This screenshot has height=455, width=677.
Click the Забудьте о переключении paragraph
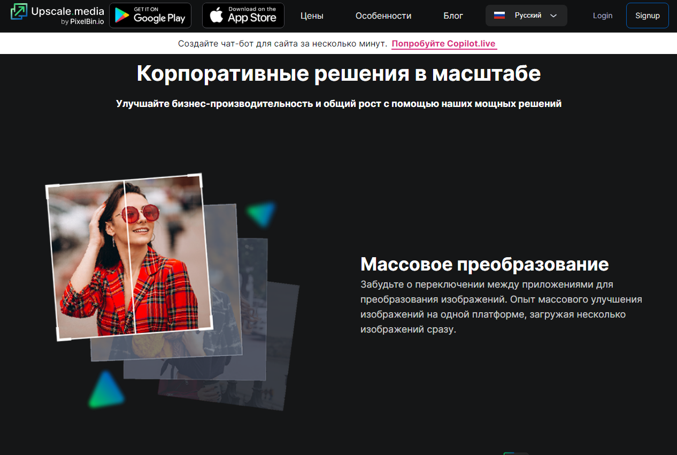point(501,307)
